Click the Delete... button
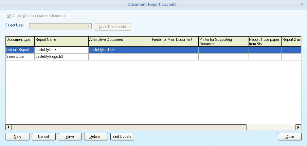 96,137
